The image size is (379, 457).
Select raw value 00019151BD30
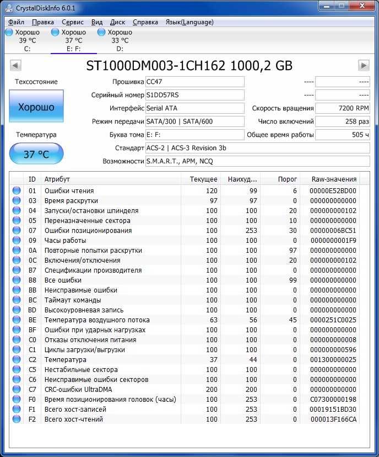(333, 409)
